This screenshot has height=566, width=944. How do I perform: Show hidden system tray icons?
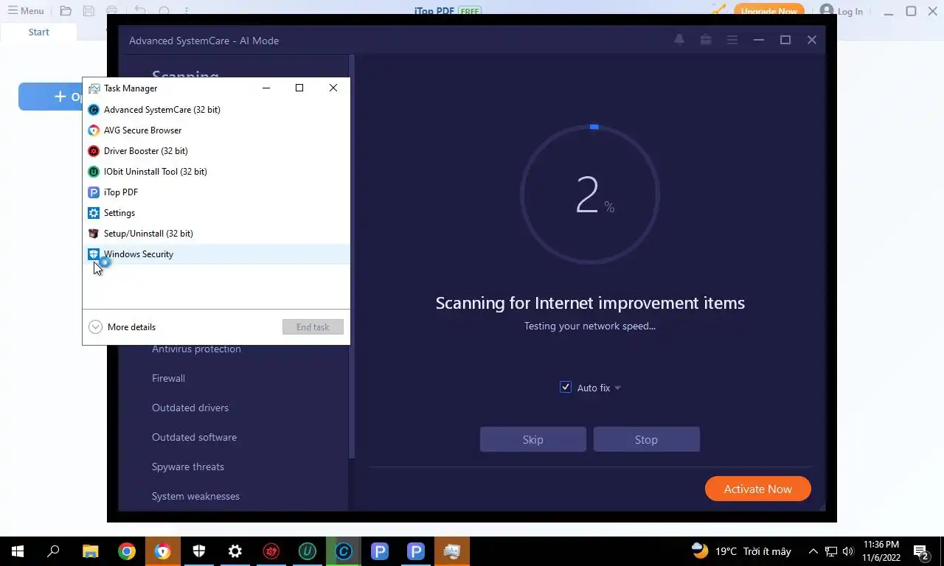tap(813, 551)
